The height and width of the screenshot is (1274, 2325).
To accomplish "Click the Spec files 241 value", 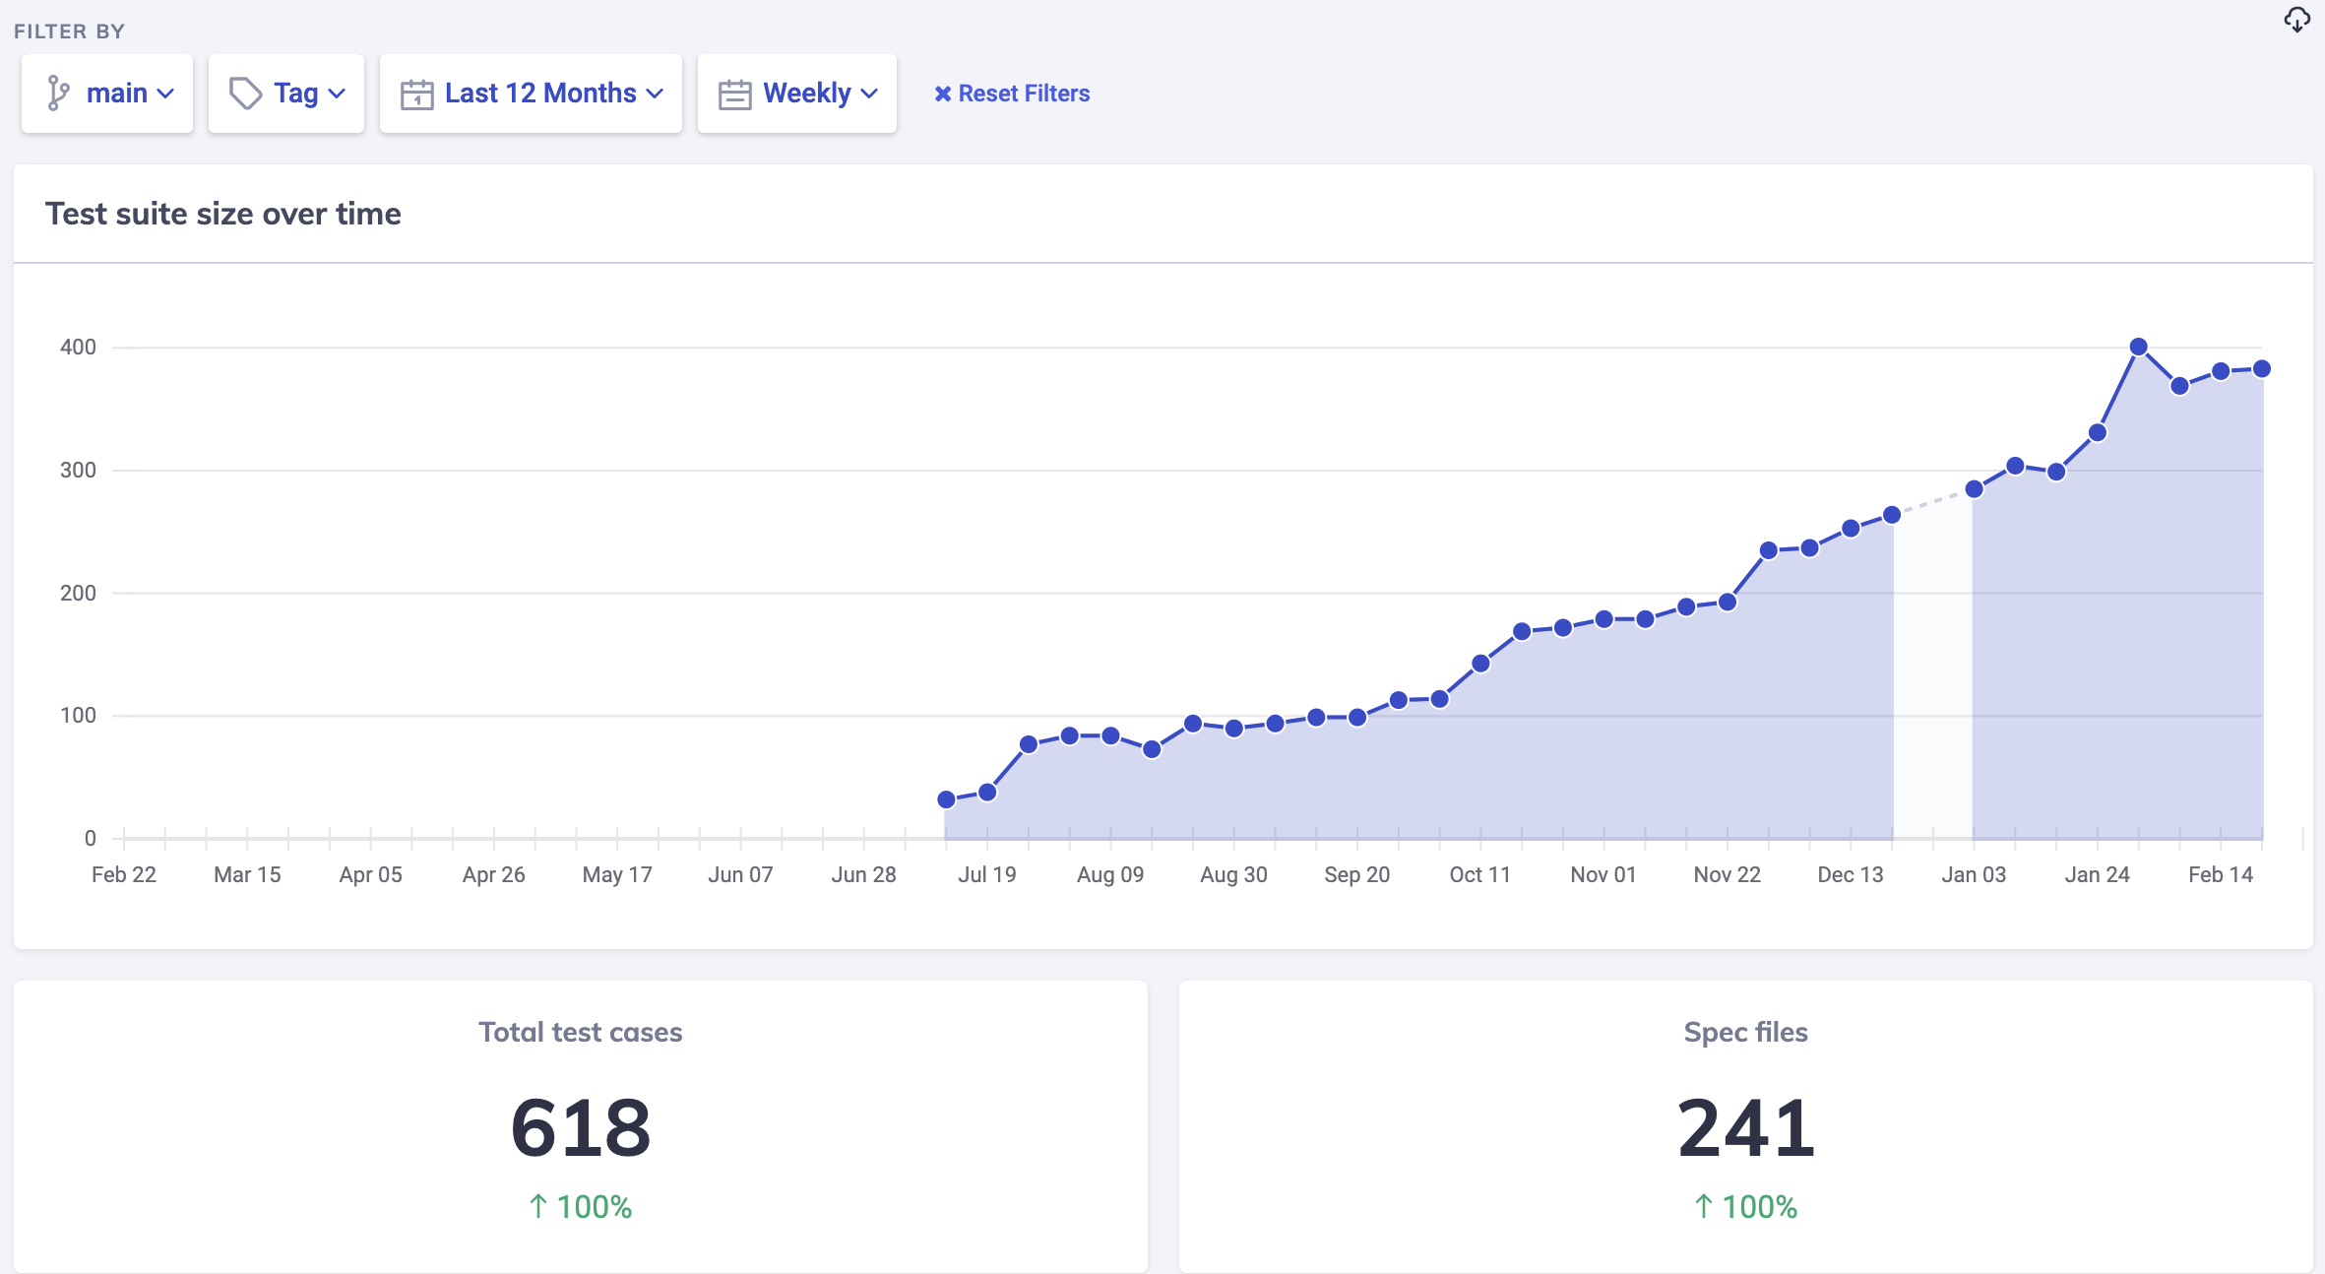I will click(x=1745, y=1128).
